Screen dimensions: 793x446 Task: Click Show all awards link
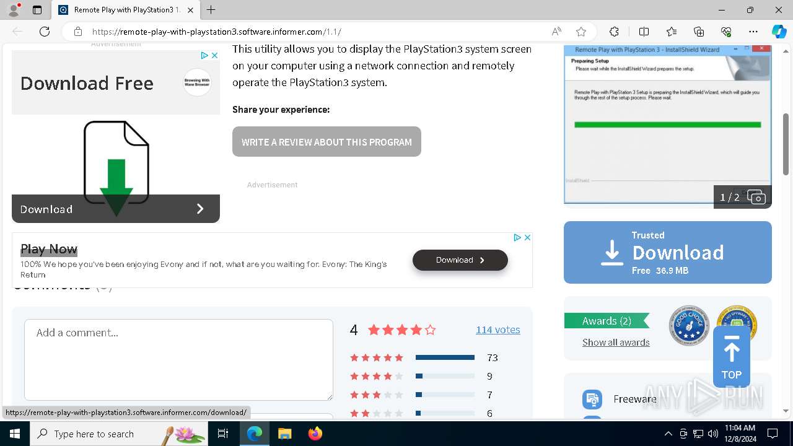[x=616, y=343]
